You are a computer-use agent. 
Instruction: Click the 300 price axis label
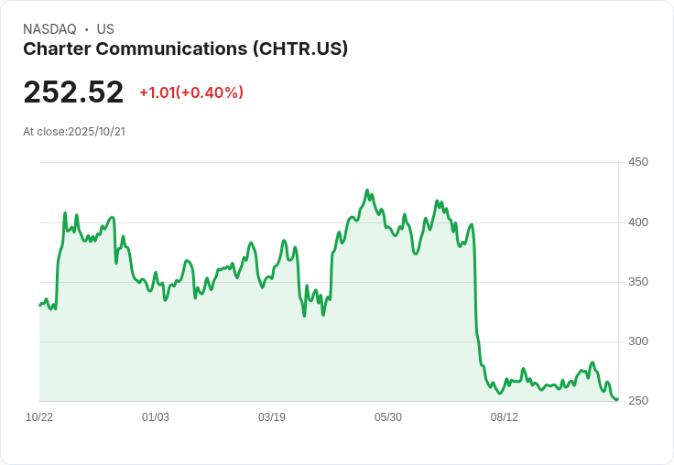[x=638, y=341]
